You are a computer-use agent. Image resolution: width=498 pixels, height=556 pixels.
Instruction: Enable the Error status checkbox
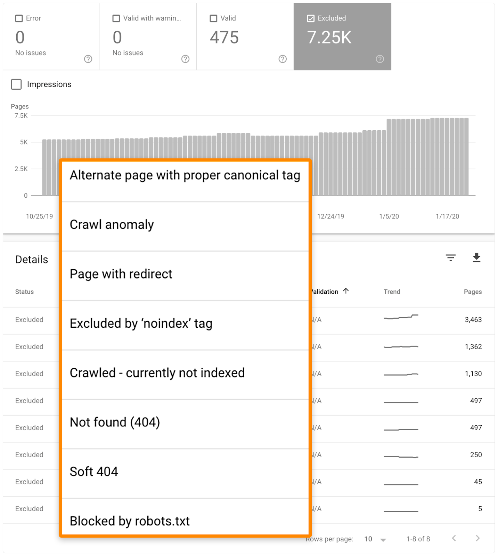click(19, 18)
